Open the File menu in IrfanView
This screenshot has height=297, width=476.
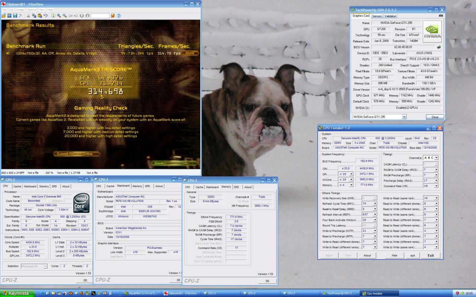pyautogui.click(x=4, y=10)
